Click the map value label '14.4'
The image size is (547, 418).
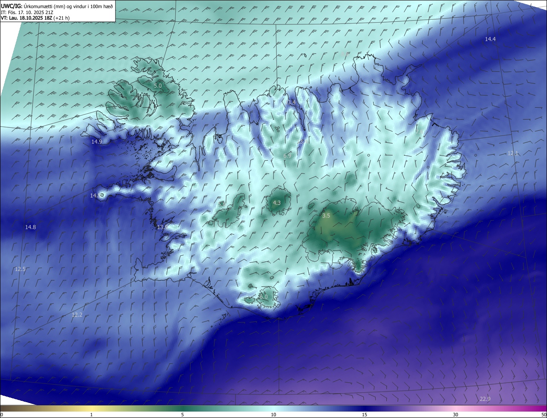[x=490, y=39]
